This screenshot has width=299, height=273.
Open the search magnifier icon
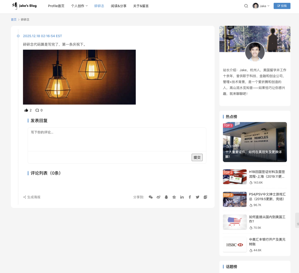pos(246,6)
